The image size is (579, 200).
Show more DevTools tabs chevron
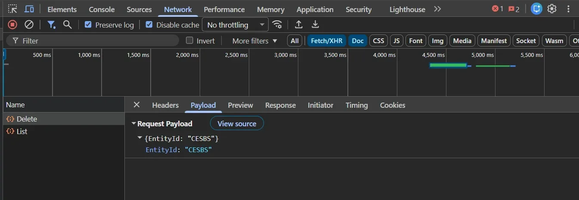click(437, 9)
